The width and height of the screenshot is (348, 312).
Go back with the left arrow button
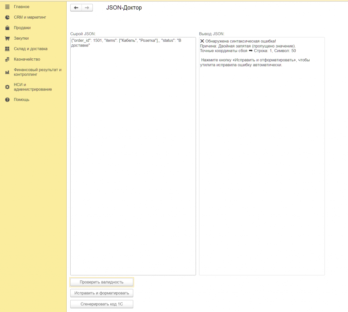tap(76, 8)
